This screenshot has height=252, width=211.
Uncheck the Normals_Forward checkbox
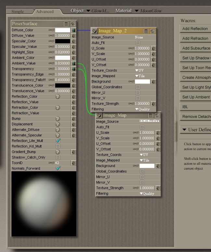(x=58, y=169)
